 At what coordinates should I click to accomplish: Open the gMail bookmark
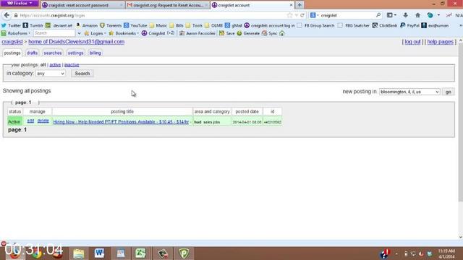234,26
